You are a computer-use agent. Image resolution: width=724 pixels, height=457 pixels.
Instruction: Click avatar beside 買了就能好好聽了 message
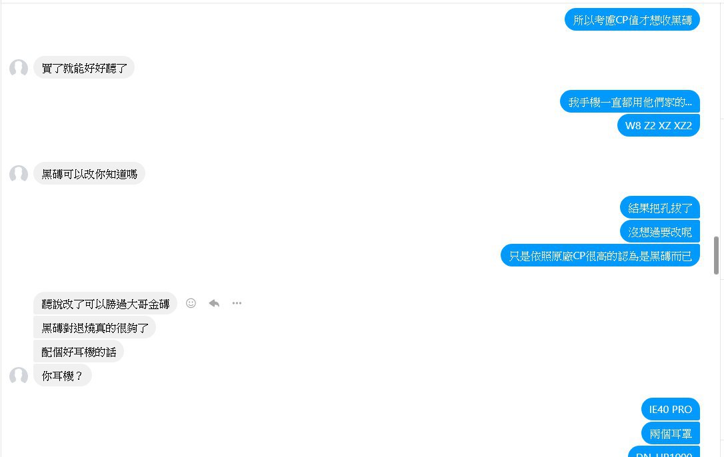pyautogui.click(x=19, y=68)
